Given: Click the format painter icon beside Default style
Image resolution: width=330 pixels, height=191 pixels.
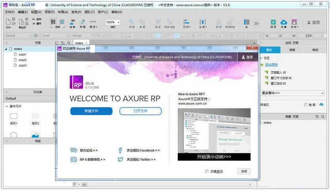Looking at the screenshot, I should (36, 36).
